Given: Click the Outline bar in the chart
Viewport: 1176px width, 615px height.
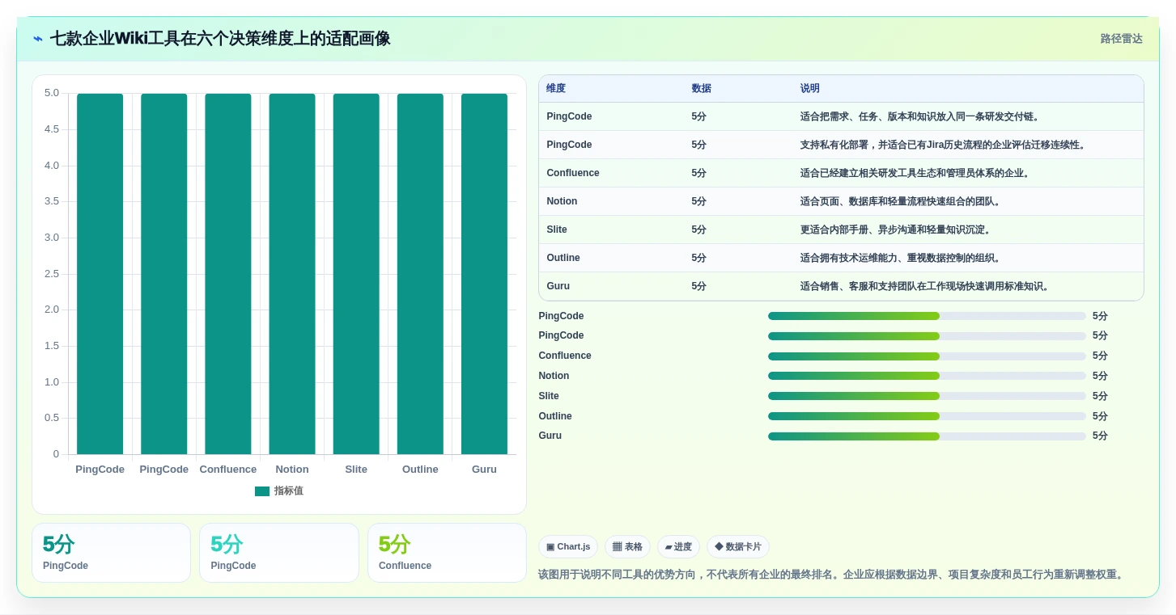Looking at the screenshot, I should pyautogui.click(x=420, y=274).
